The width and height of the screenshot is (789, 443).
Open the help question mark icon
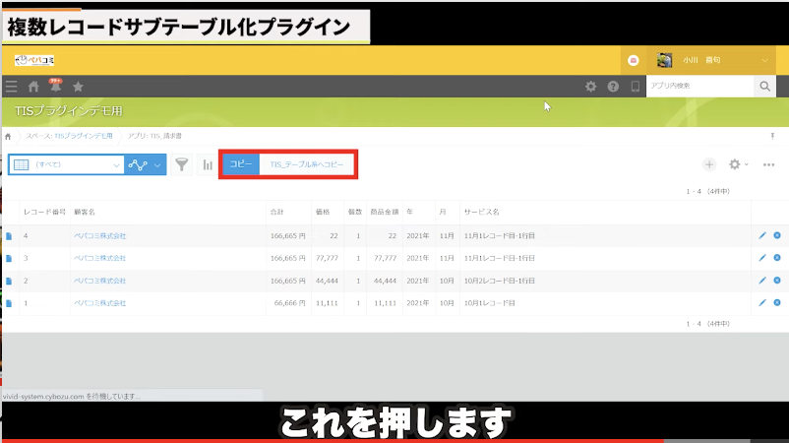[613, 87]
